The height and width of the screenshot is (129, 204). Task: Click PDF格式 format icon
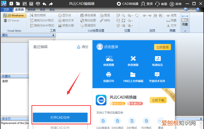coord(146,121)
